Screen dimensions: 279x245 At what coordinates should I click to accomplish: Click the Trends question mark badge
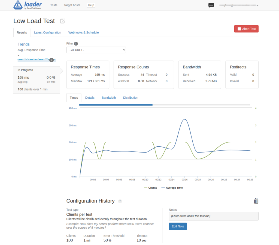51,60
